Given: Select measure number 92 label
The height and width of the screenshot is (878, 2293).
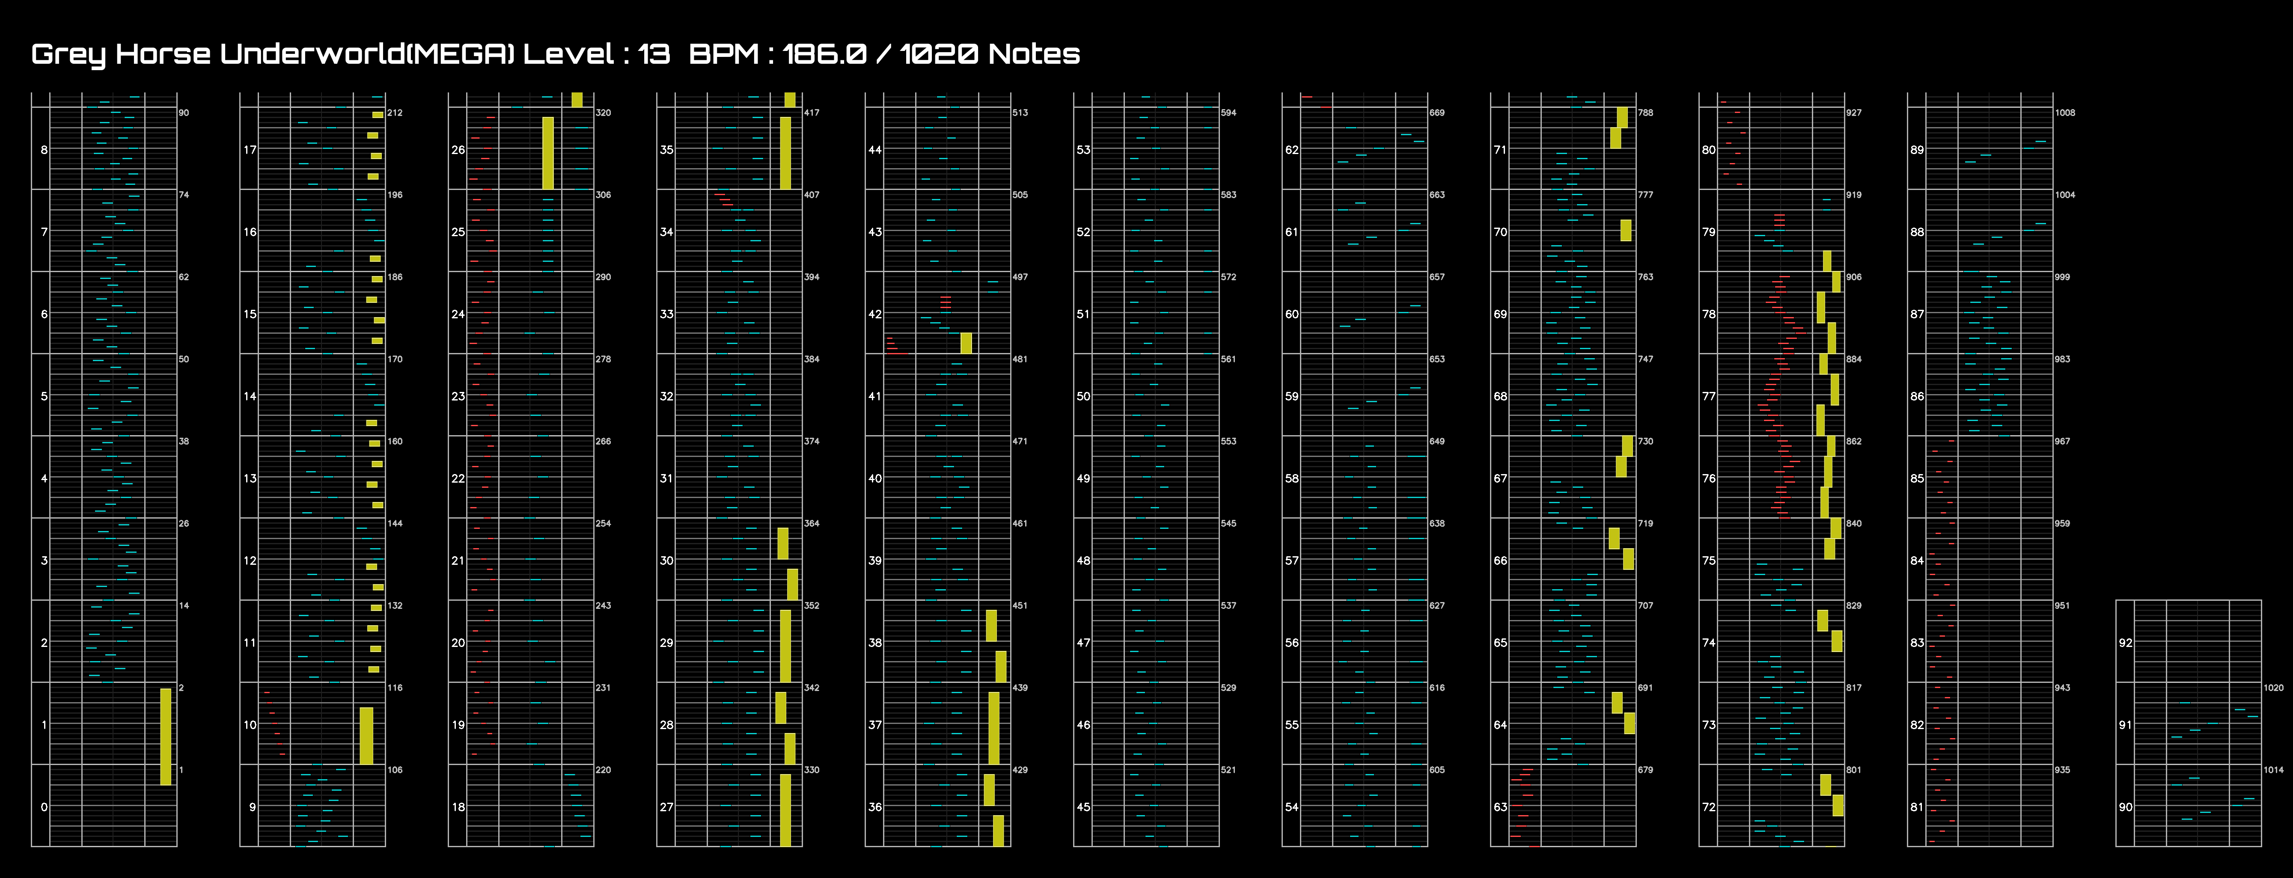Looking at the screenshot, I should 2125,642.
